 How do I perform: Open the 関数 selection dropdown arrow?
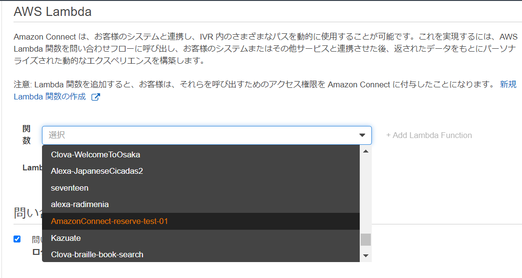(x=362, y=135)
